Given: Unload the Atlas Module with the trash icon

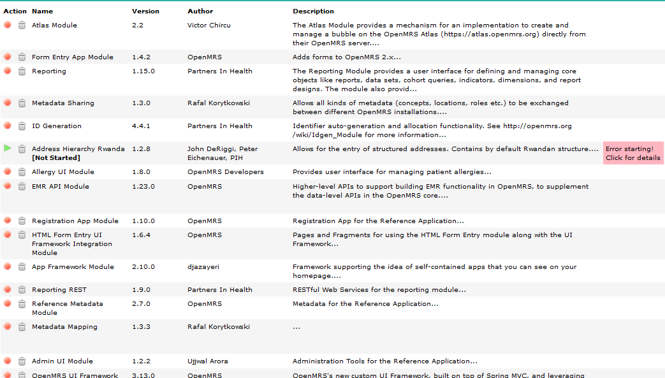Looking at the screenshot, I should [x=22, y=25].
